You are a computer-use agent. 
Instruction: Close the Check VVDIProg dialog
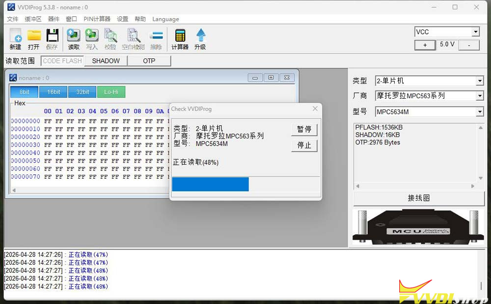[x=315, y=109]
